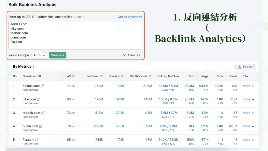Open the Results scope Auto dropdown
This screenshot has width=268, height=151.
(x=39, y=55)
